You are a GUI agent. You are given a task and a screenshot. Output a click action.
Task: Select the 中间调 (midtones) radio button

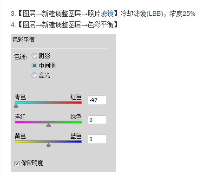(x=34, y=65)
